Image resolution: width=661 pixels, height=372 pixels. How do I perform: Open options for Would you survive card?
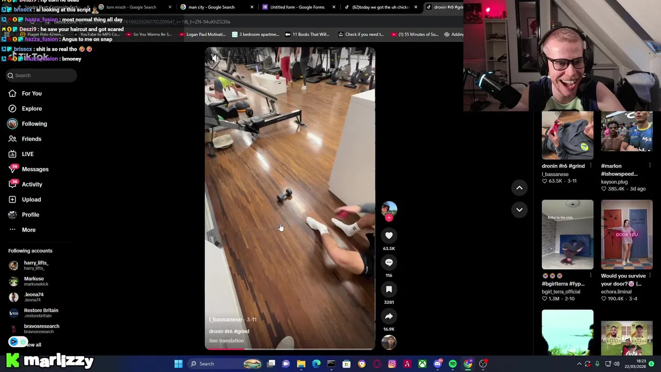[650, 276]
